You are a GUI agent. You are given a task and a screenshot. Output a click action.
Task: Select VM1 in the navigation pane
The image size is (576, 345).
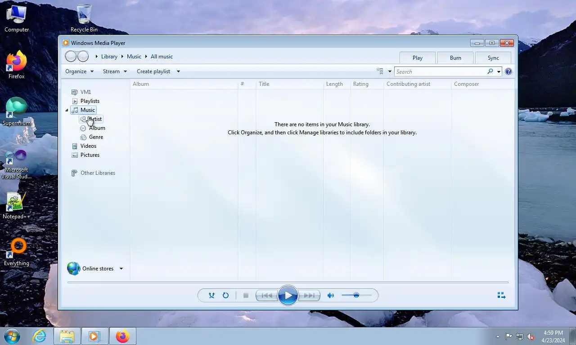(x=85, y=92)
